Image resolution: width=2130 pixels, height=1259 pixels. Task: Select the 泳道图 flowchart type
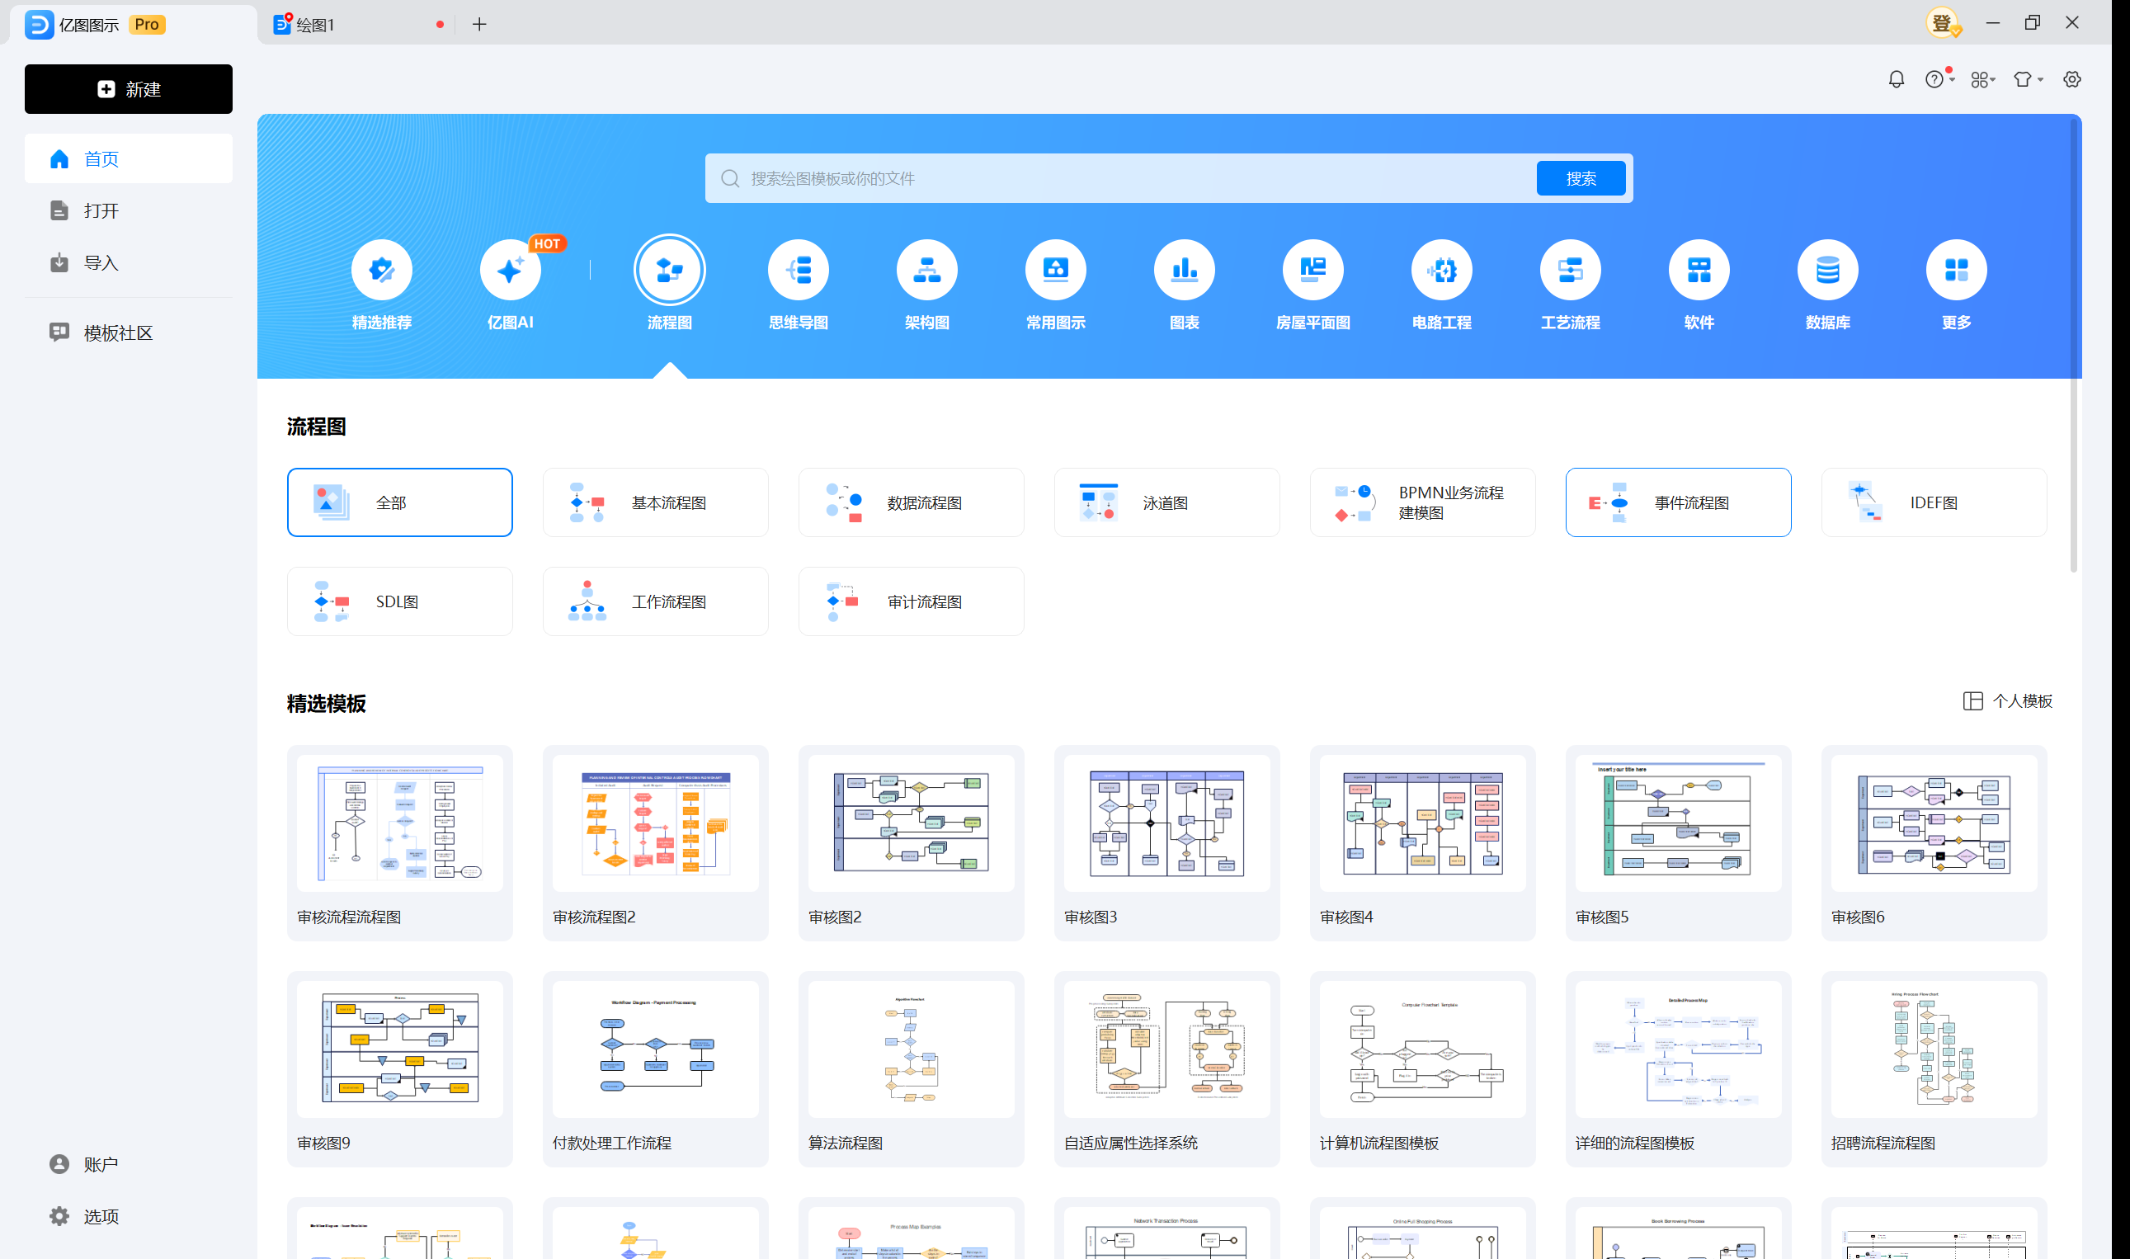[x=1166, y=502]
